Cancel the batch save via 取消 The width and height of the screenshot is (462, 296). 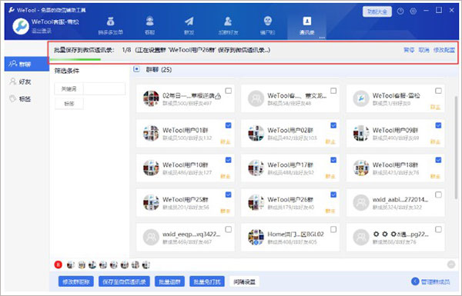[x=423, y=50]
